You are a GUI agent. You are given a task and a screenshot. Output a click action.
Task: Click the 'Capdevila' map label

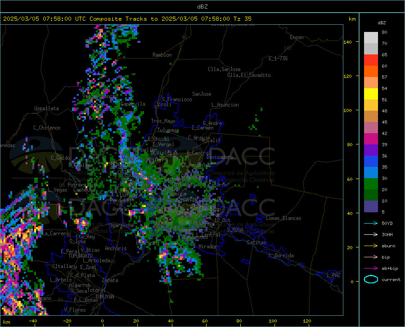(x=133, y=104)
